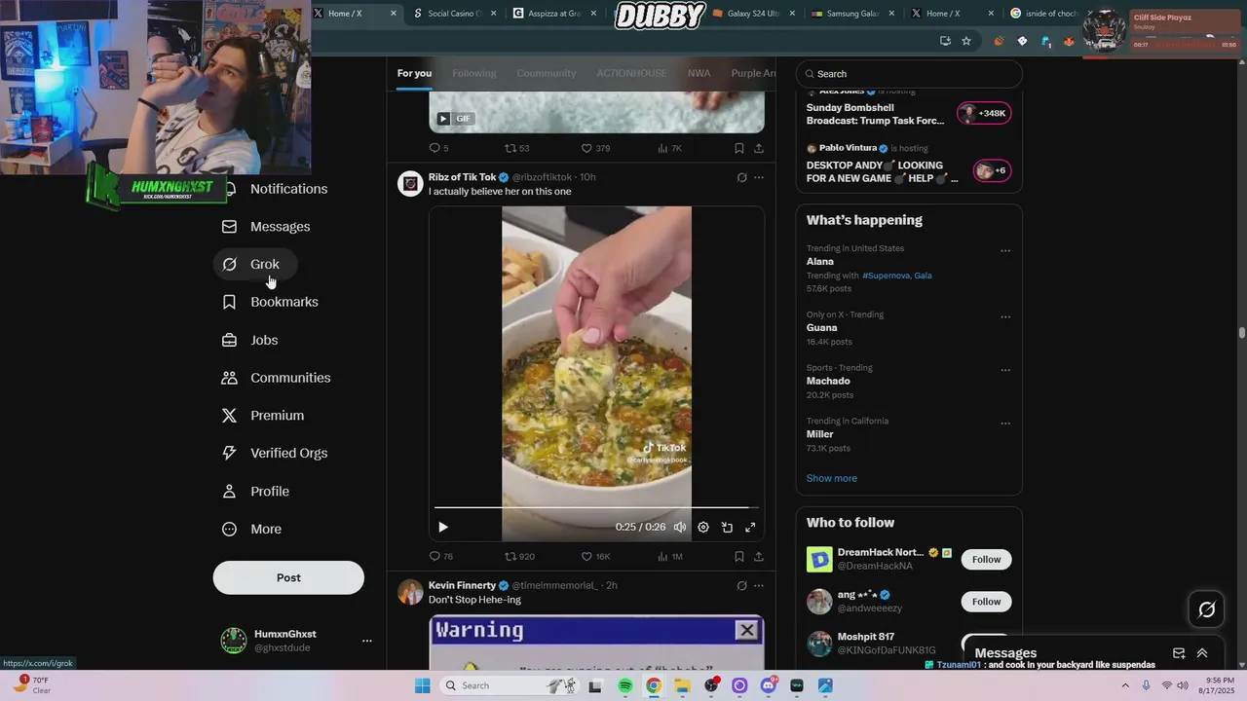Open Bookmarks in the sidebar

270,302
